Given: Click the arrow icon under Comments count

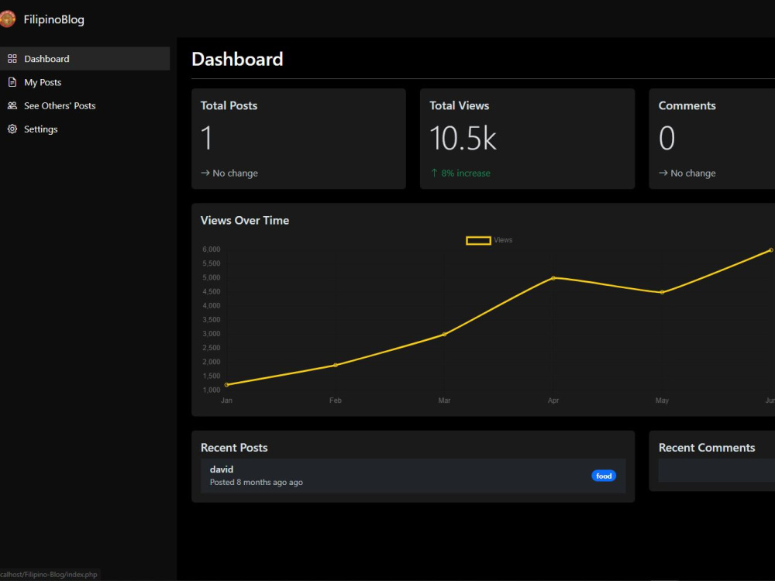Looking at the screenshot, I should tap(663, 173).
